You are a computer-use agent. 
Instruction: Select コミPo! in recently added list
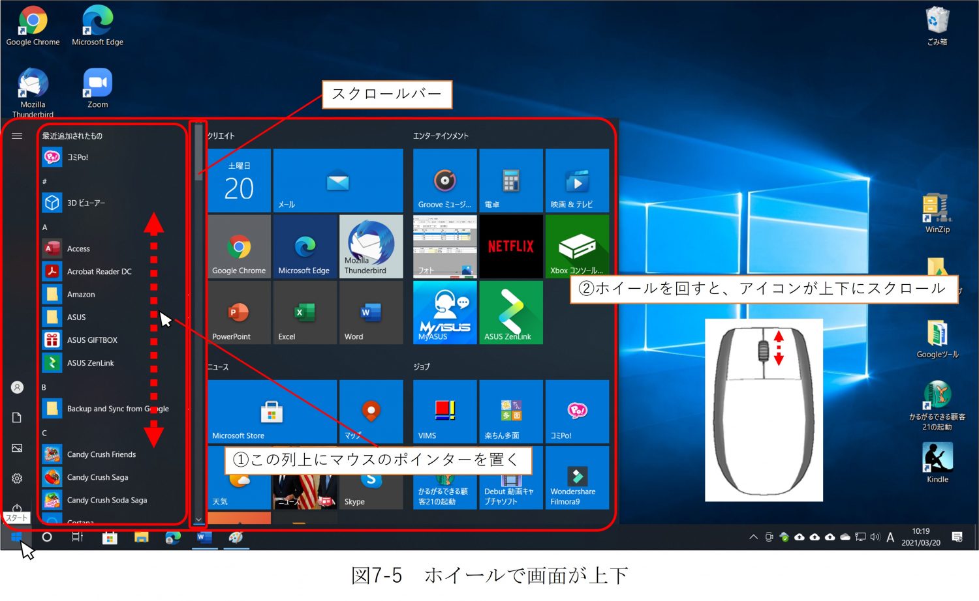113,157
